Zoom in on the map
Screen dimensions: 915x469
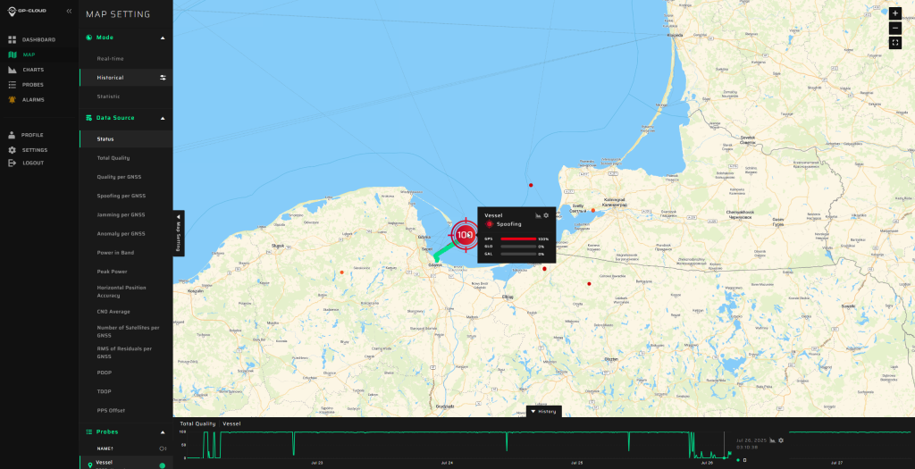tap(895, 14)
